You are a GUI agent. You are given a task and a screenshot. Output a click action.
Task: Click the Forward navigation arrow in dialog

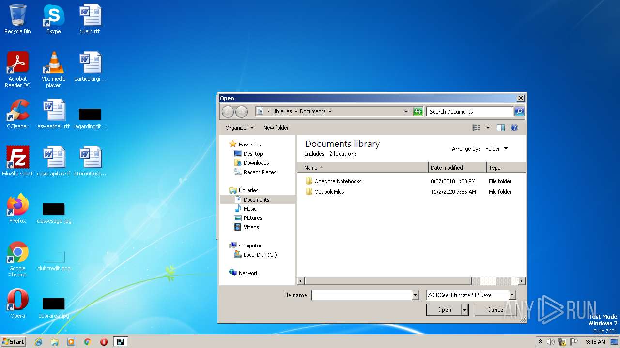[241, 112]
